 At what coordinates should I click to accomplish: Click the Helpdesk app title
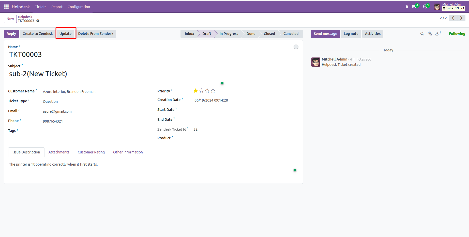pyautogui.click(x=21, y=7)
